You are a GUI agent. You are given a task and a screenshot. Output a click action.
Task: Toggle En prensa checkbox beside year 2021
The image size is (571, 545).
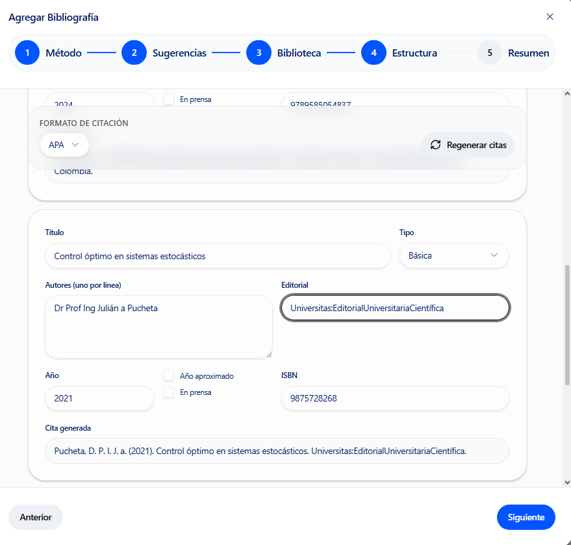click(x=169, y=392)
